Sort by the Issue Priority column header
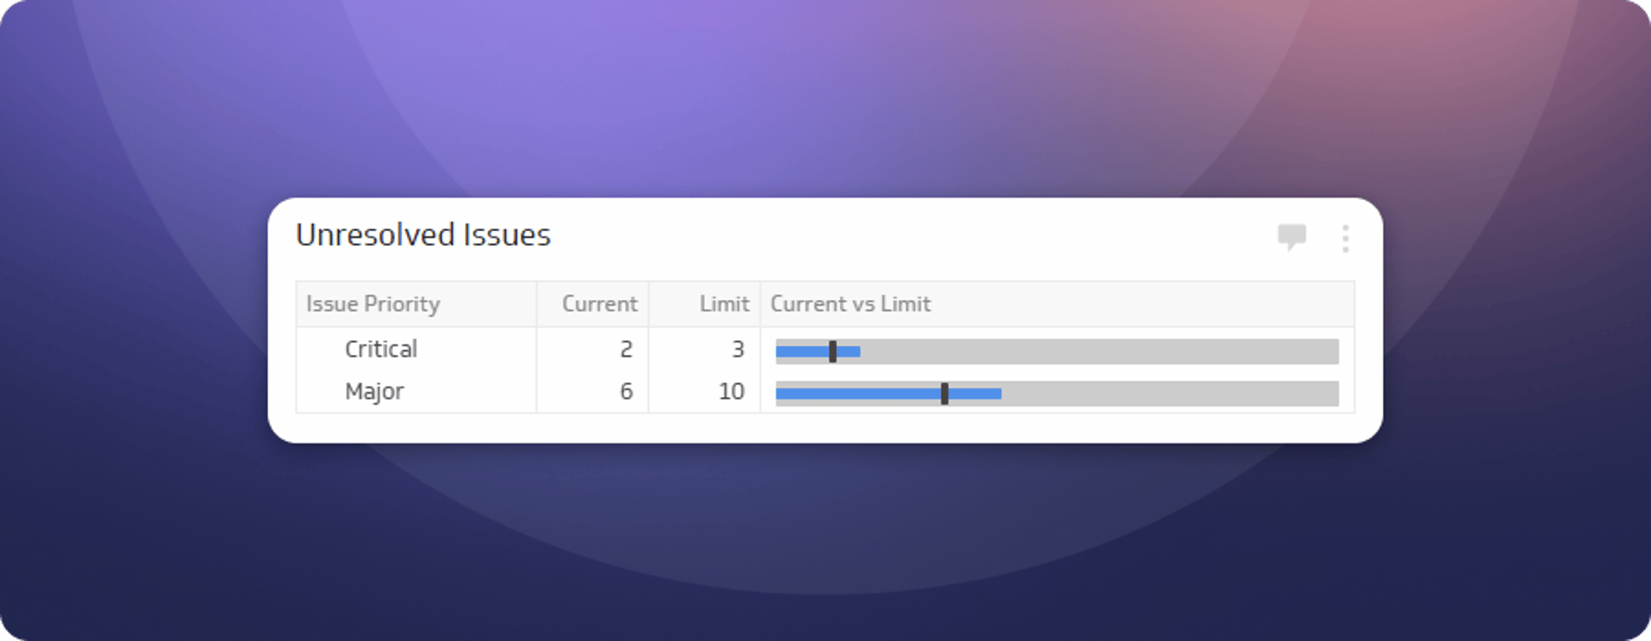Viewport: 1651px width, 641px height. [x=373, y=304]
